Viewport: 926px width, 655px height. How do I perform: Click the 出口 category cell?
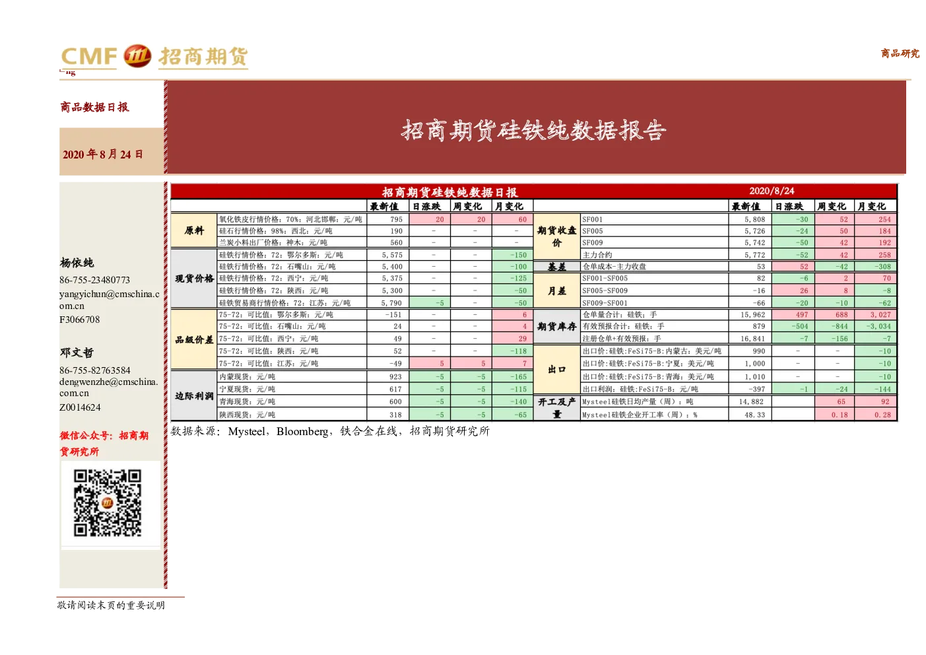556,370
